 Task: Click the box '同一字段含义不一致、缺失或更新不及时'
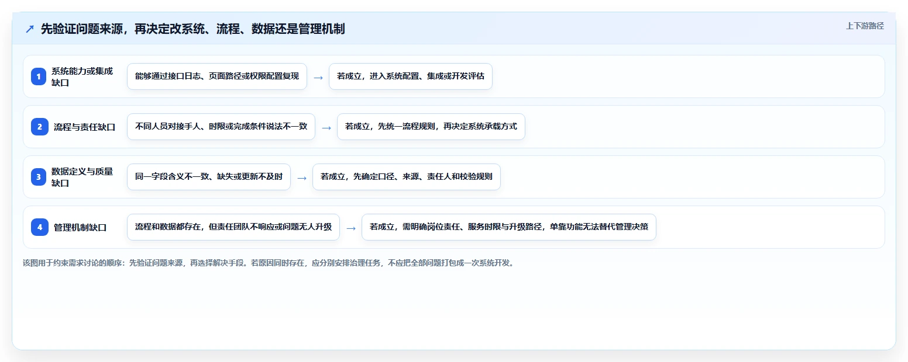[x=209, y=177]
